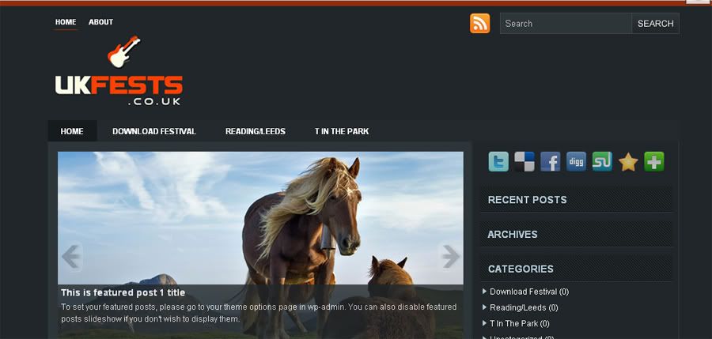
Task: Open the top HOME link
Action: 66,22
